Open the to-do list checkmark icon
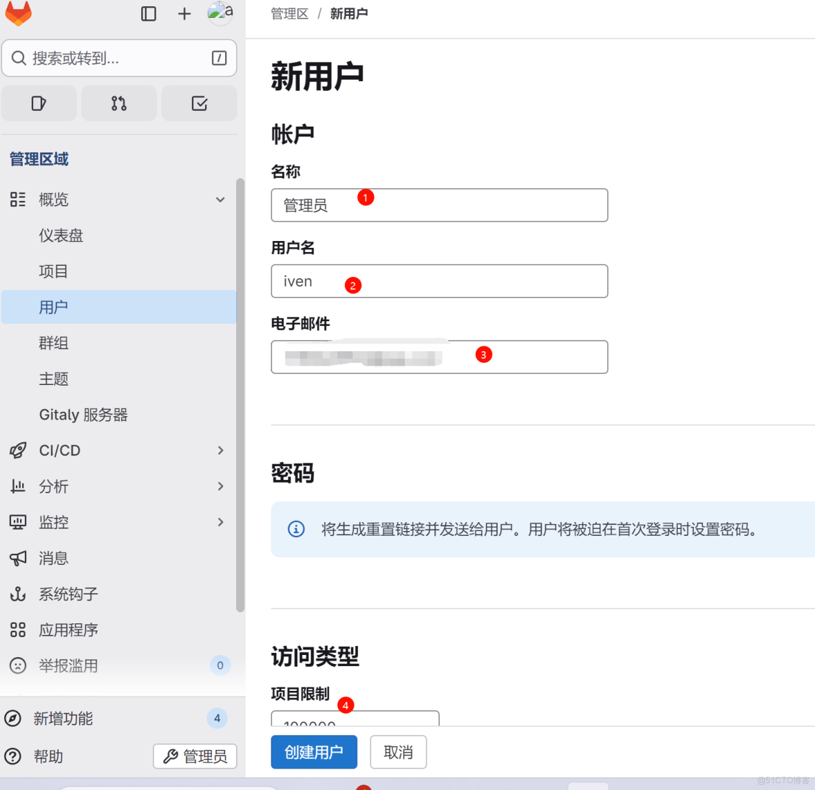 tap(199, 103)
